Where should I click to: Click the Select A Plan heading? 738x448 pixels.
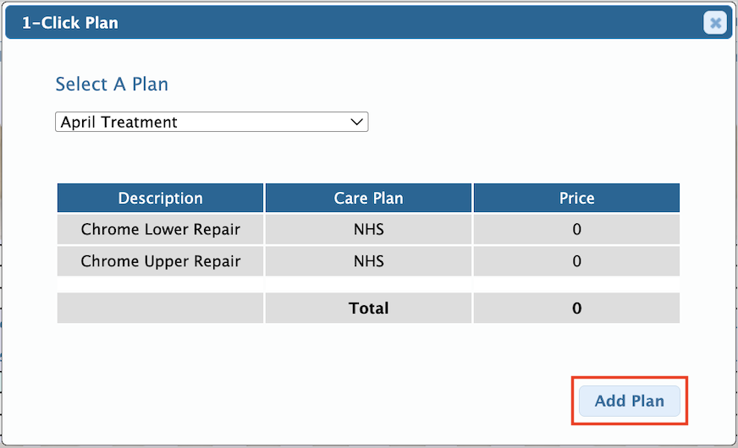[x=112, y=85]
